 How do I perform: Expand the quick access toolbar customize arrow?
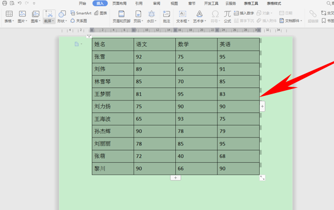tap(34, 3)
